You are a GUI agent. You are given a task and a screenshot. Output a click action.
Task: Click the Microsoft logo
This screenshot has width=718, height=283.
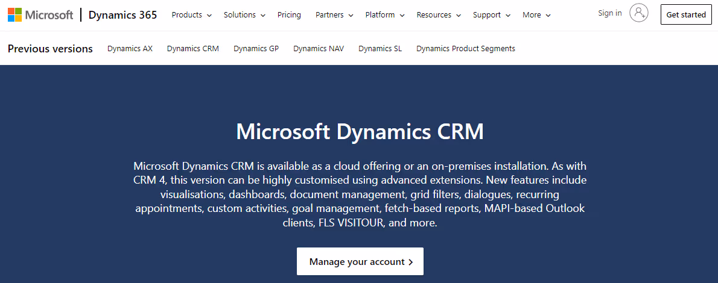[40, 14]
